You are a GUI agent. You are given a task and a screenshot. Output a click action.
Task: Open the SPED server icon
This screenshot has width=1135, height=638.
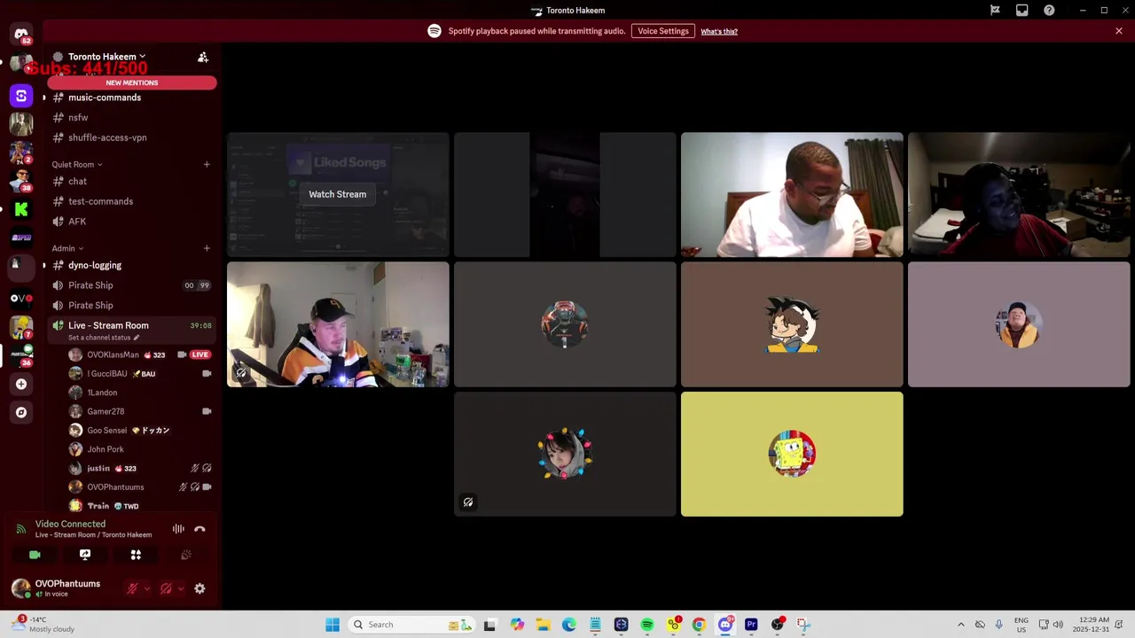click(21, 237)
